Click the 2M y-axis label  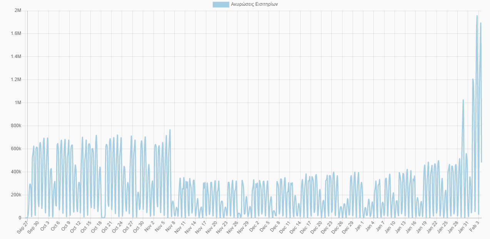click(x=18, y=10)
